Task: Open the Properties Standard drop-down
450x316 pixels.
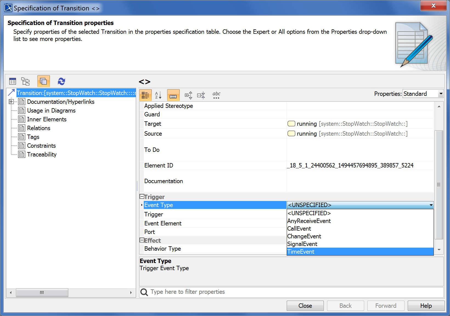Action: [x=423, y=94]
